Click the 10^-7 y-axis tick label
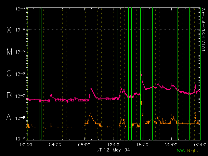Viewport: 208px width, 156px height. [20, 96]
